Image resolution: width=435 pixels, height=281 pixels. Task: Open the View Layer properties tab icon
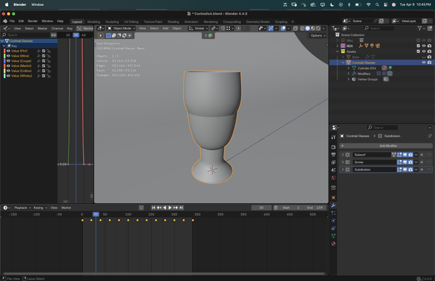pos(333,162)
